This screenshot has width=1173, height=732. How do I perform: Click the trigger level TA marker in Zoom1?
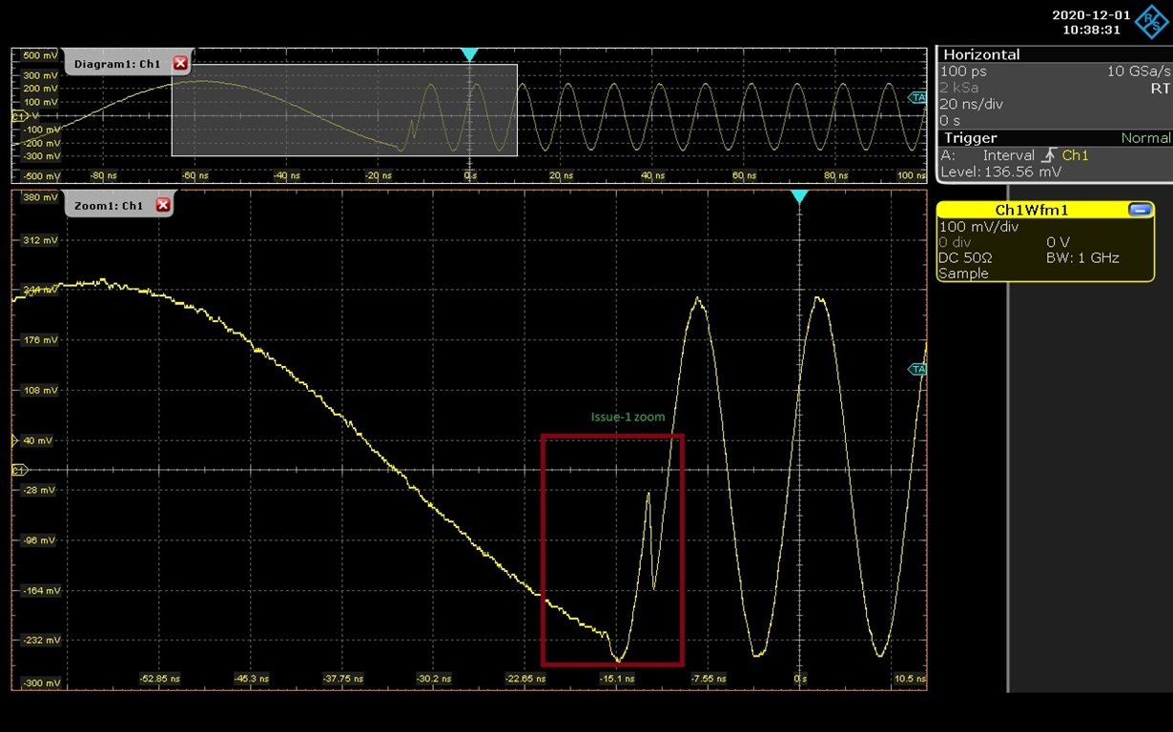(918, 369)
